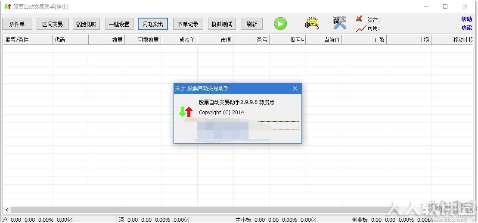Click the red chart line icon beside 可用
The height and width of the screenshot is (223, 478).
(361, 29)
